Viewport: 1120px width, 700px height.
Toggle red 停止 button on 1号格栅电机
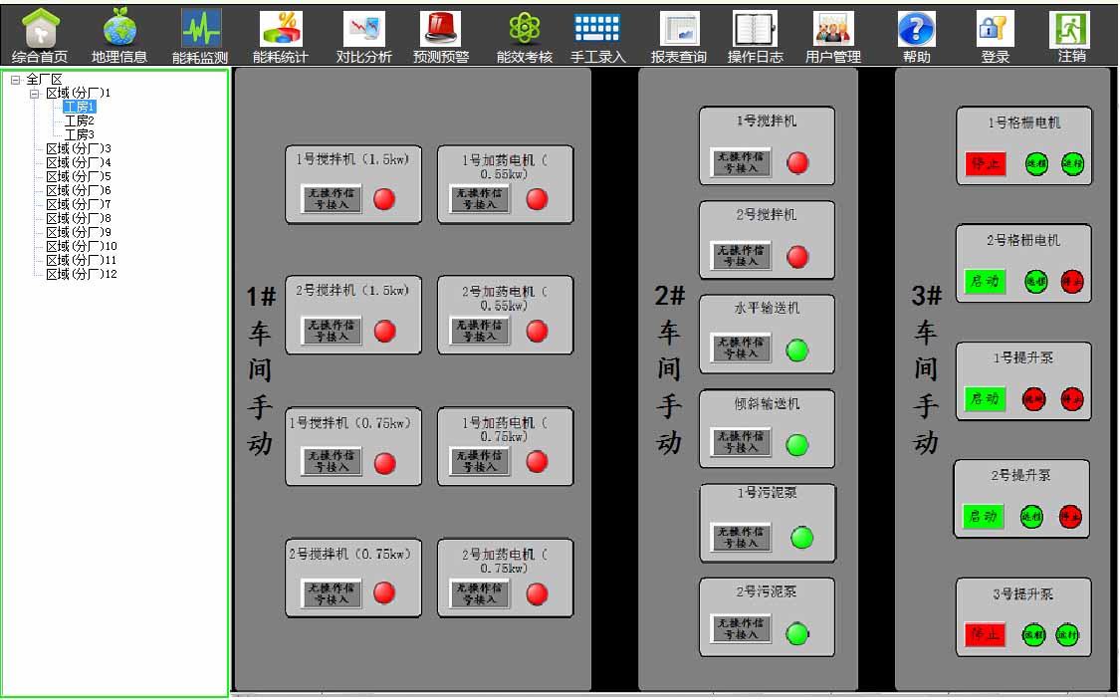986,163
